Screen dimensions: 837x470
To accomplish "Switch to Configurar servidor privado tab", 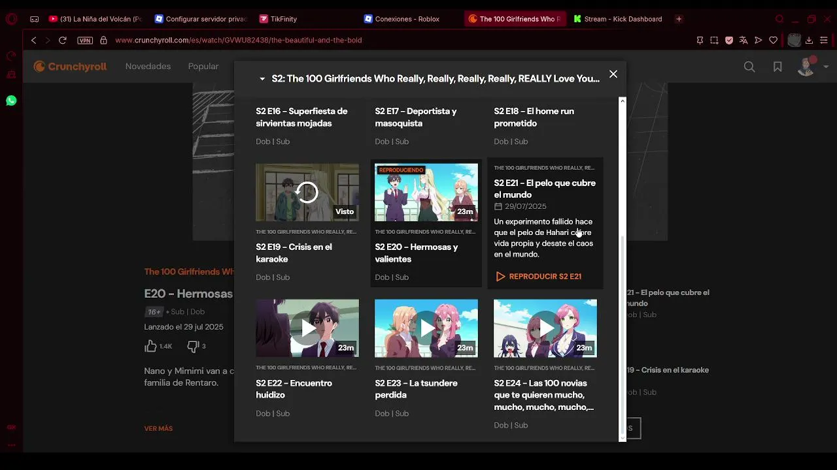I will [x=200, y=19].
